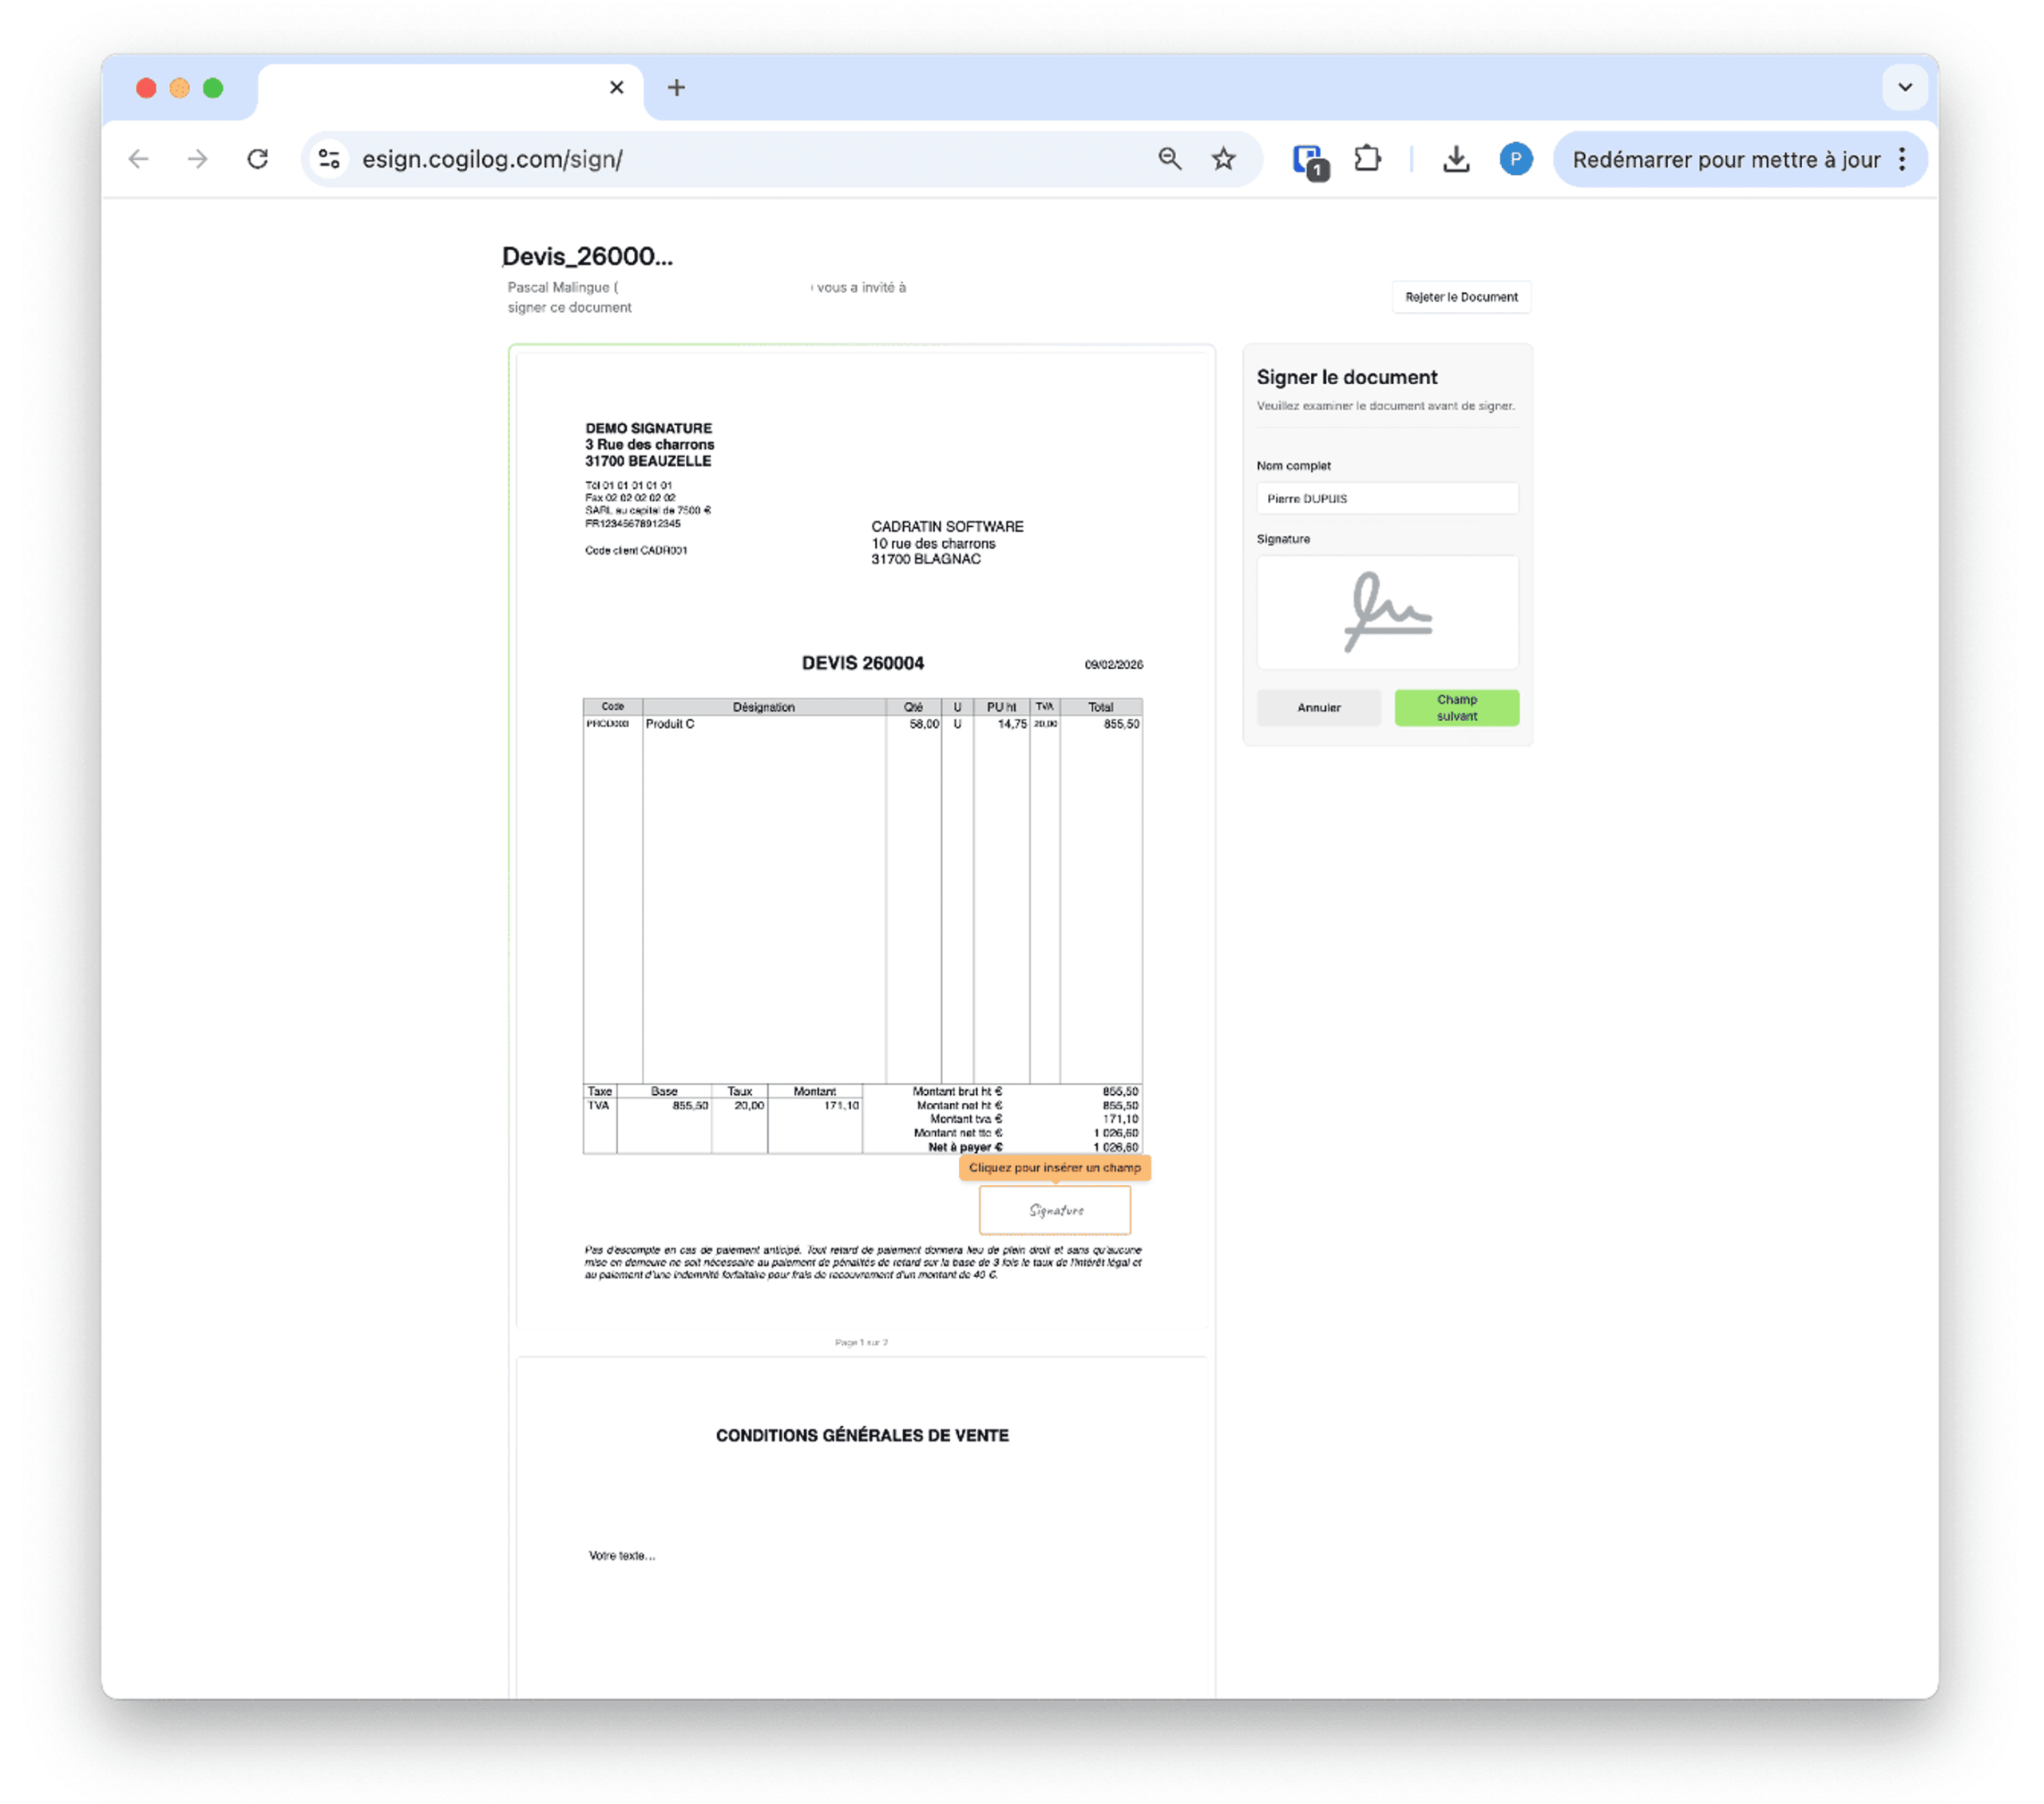
Task: Click the Annuler button
Action: pyautogui.click(x=1318, y=707)
